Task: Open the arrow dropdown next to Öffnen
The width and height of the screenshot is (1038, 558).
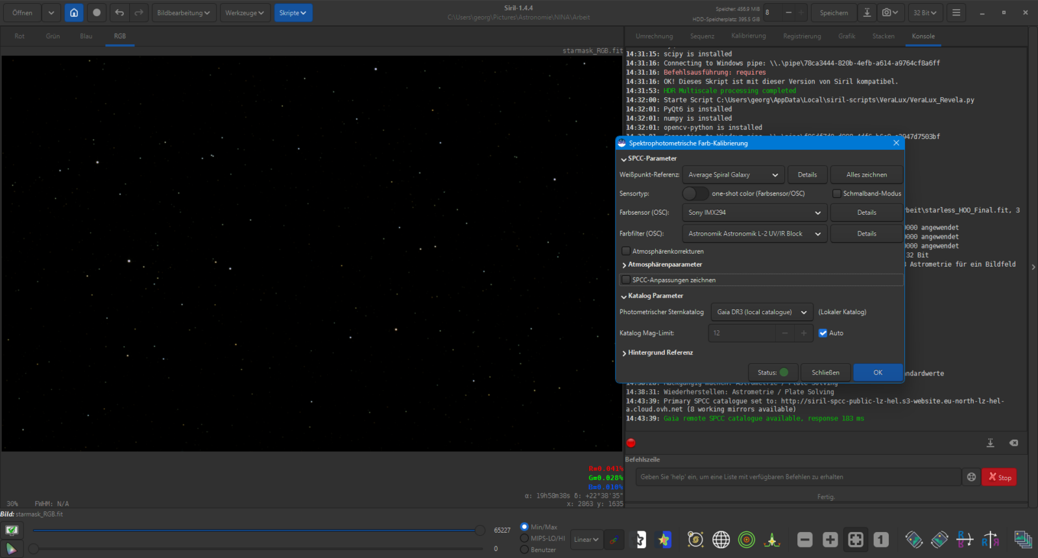Action: tap(51, 12)
